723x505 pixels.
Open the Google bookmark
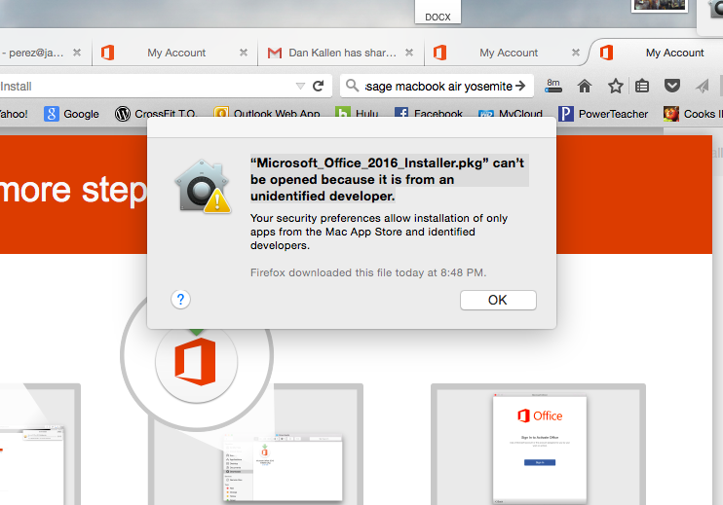click(71, 114)
